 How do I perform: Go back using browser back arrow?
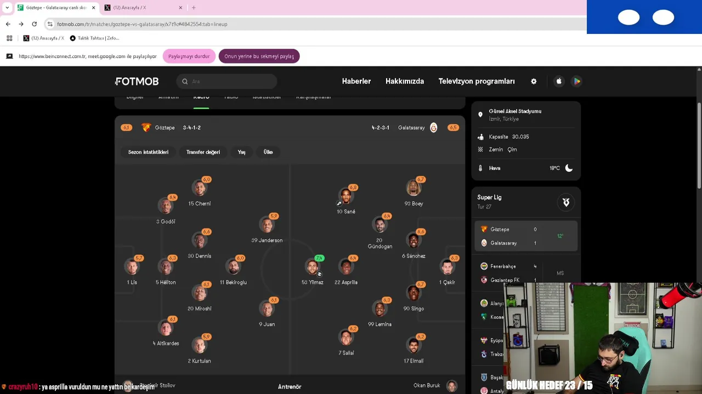[x=8, y=24]
